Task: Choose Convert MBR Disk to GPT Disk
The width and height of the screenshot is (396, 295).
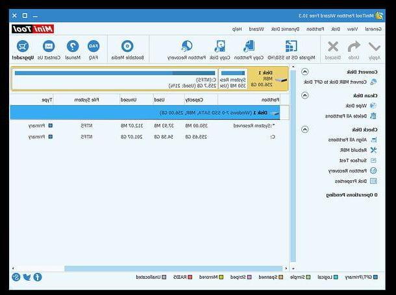Action: (x=340, y=82)
